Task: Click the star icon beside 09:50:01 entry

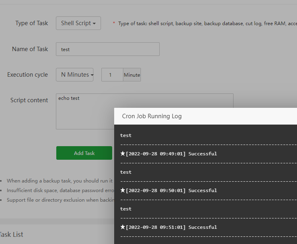Action: pos(123,190)
